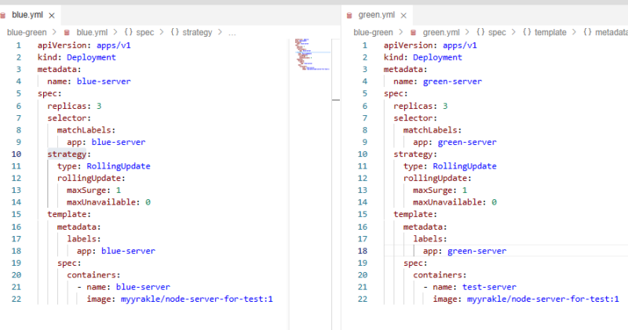Image resolution: width=628 pixels, height=330 pixels.
Task: Switch to the blue.yml tab
Action: pos(27,15)
